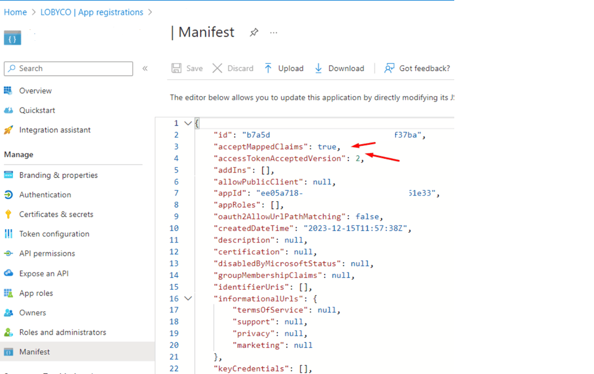Collapse the sidebar with double chevron
Screen dimensions: 594x374
coord(145,69)
